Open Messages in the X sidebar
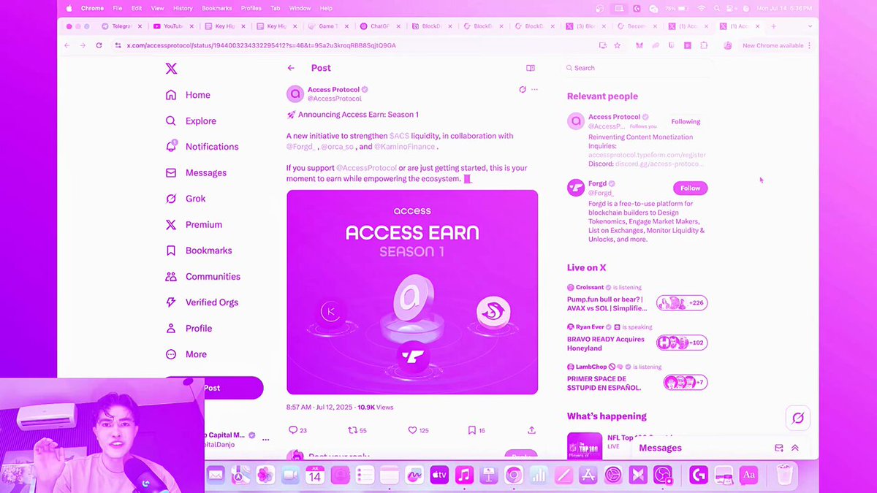877x493 pixels. pos(196,173)
